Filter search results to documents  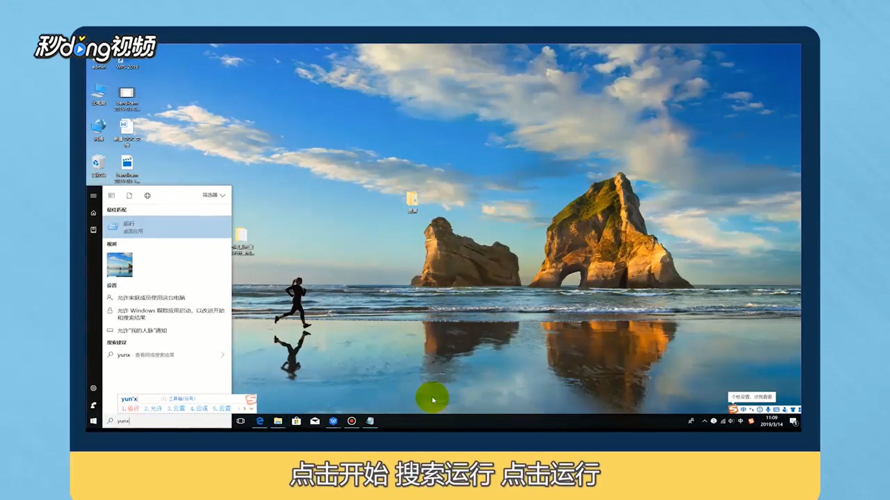click(129, 195)
